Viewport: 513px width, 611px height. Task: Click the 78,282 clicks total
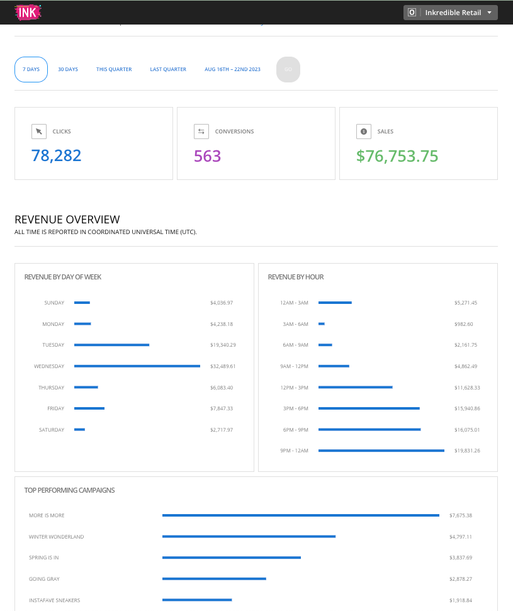[x=57, y=156]
